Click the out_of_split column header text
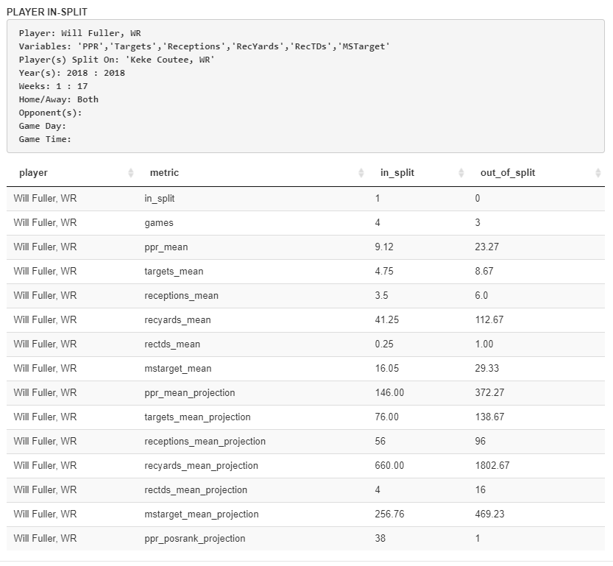The height and width of the screenshot is (566, 613). [x=507, y=173]
